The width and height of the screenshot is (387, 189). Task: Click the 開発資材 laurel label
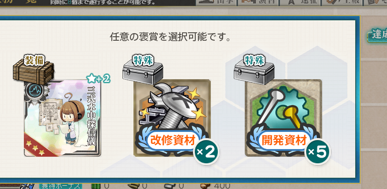[x=283, y=141]
